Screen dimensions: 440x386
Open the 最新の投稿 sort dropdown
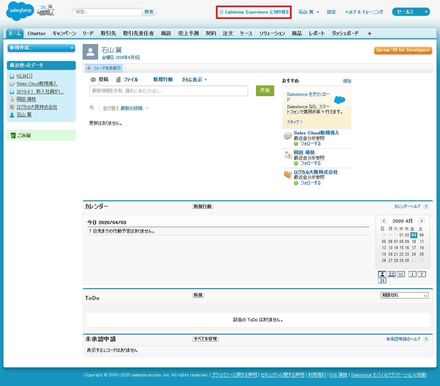pyautogui.click(x=135, y=108)
